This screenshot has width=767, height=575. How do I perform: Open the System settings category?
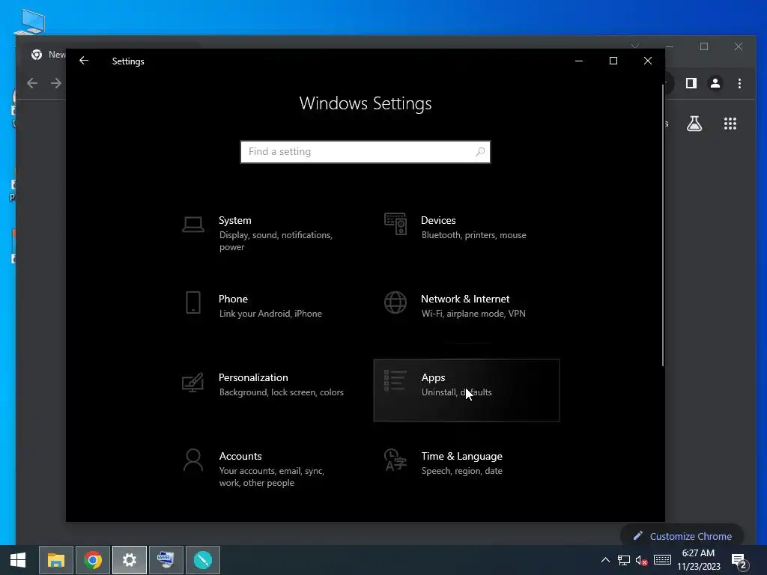[x=264, y=234]
